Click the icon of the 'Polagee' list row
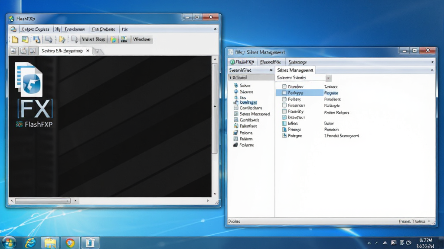 pyautogui.click(x=284, y=135)
